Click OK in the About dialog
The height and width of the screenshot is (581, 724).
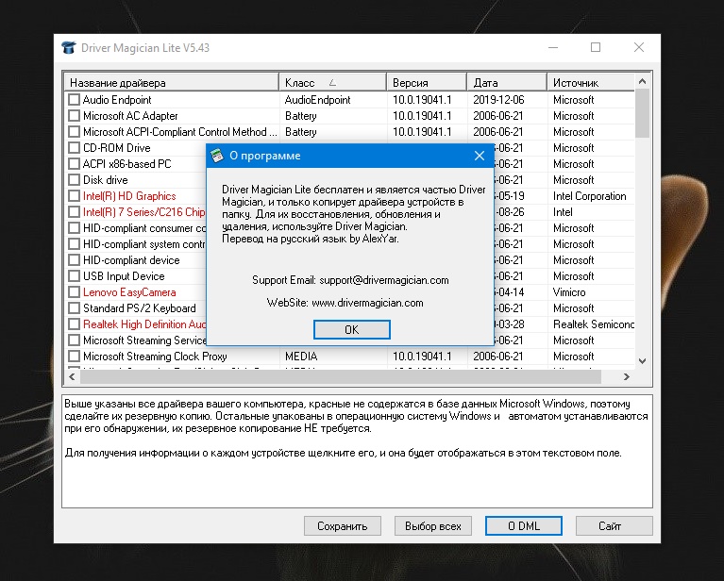pyautogui.click(x=352, y=329)
